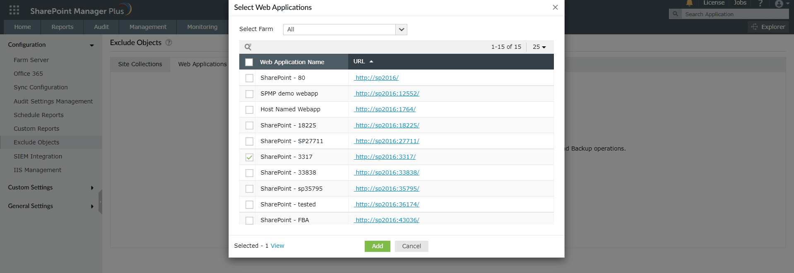
Task: Switch to the Web Applications tab
Action: point(202,64)
